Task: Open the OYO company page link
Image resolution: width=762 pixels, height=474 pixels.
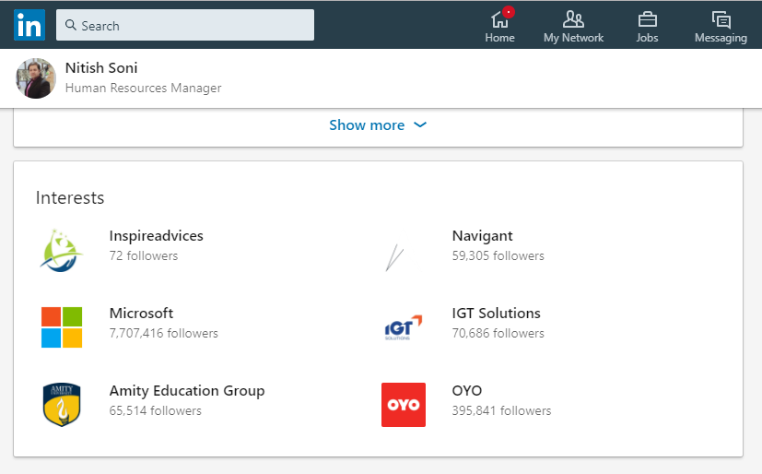Action: (466, 391)
